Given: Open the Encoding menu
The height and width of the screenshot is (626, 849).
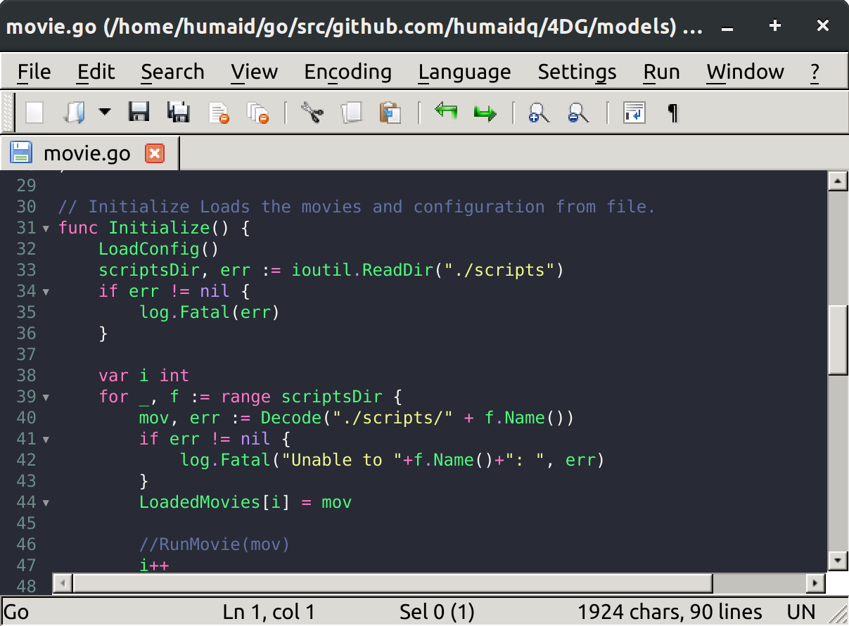Looking at the screenshot, I should tap(347, 72).
